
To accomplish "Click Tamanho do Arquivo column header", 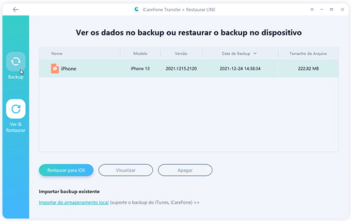I will click(308, 54).
